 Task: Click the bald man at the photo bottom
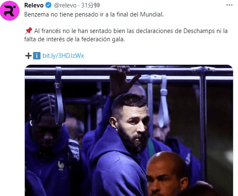(x=167, y=174)
